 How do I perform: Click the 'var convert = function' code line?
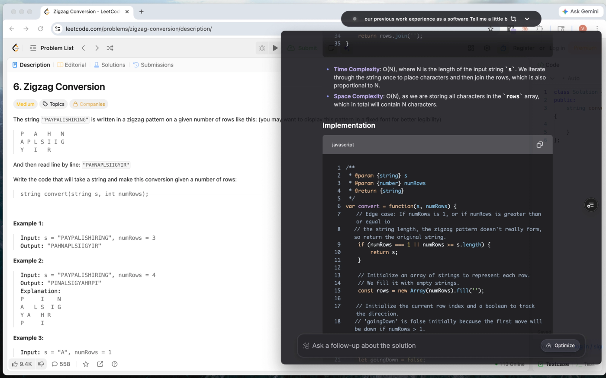click(x=401, y=206)
